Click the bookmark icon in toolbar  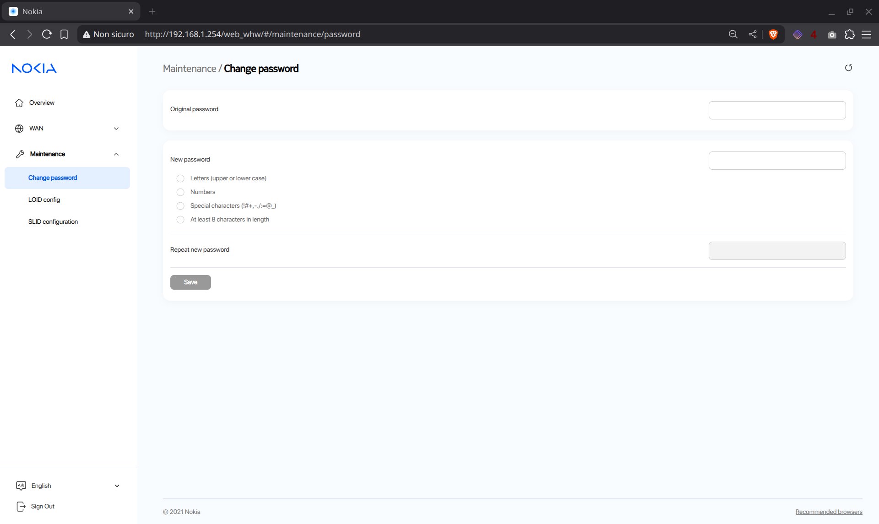point(64,34)
